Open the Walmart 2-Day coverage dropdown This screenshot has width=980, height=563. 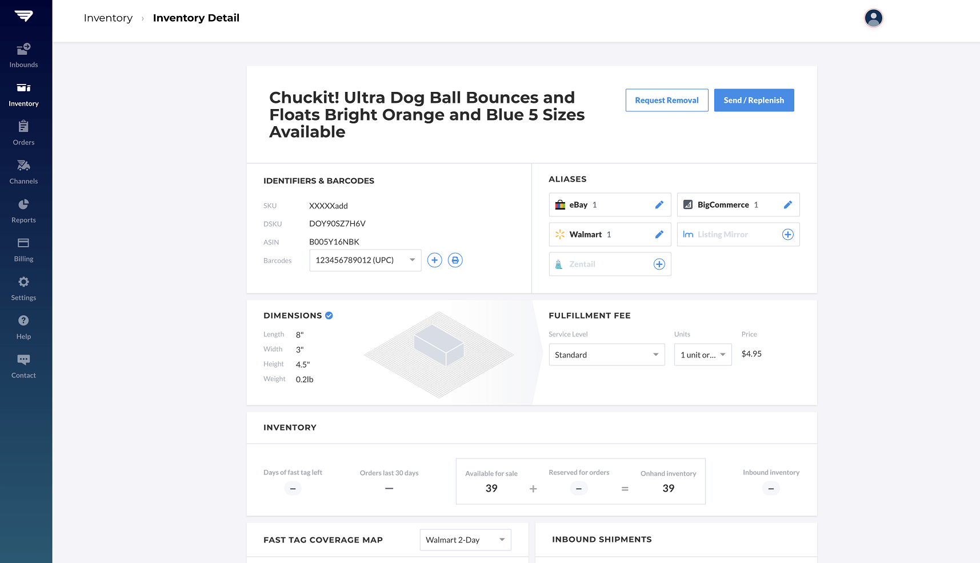click(x=465, y=540)
